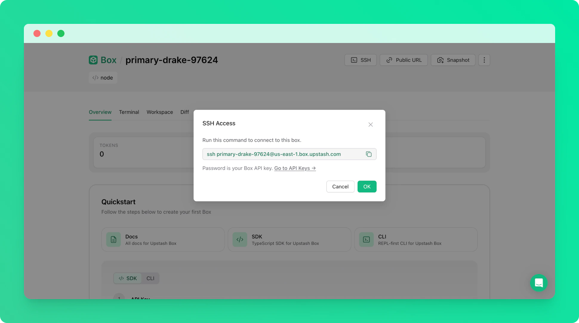Confirm with the OK button
The image size is (579, 323).
367,187
